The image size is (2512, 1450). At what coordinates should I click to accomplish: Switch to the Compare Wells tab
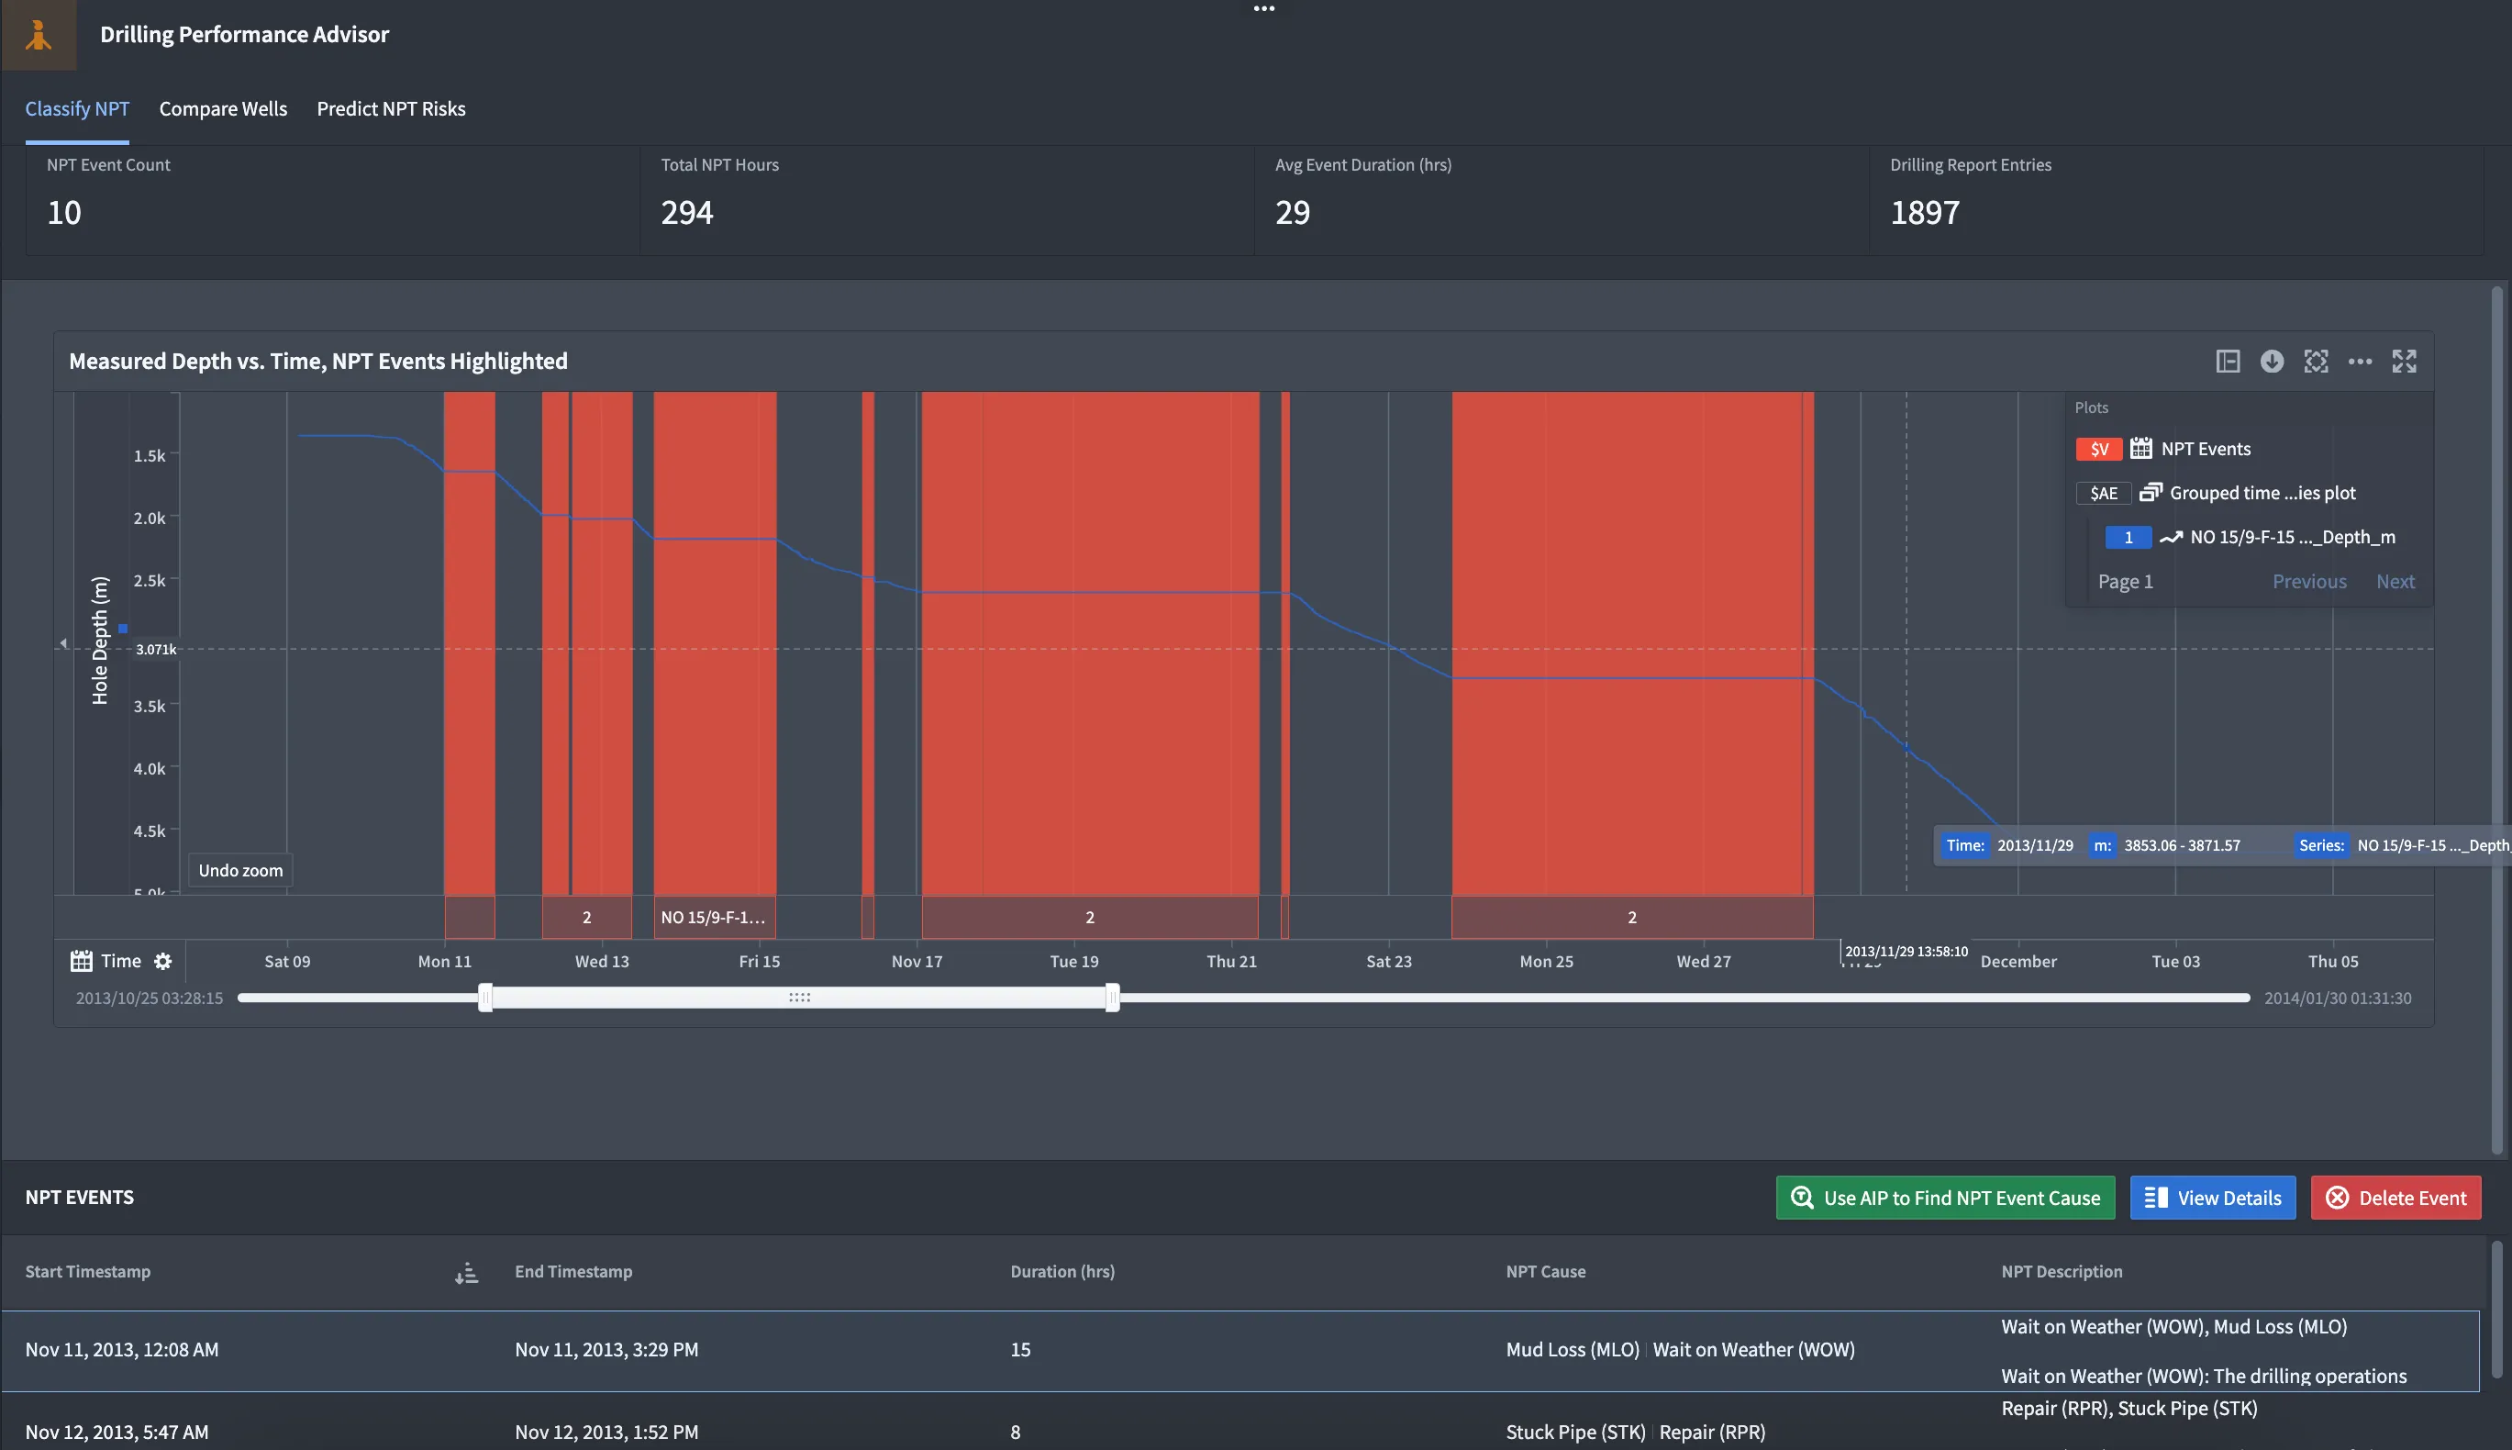point(223,108)
